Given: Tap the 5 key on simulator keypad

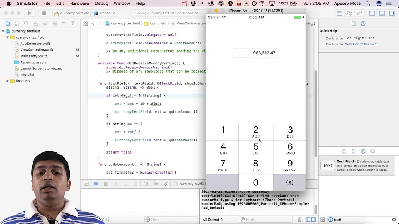Looking at the screenshot, I should (x=255, y=149).
